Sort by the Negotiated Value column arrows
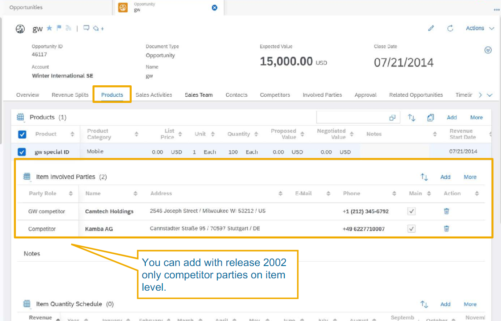The height and width of the screenshot is (321, 501). [x=351, y=134]
